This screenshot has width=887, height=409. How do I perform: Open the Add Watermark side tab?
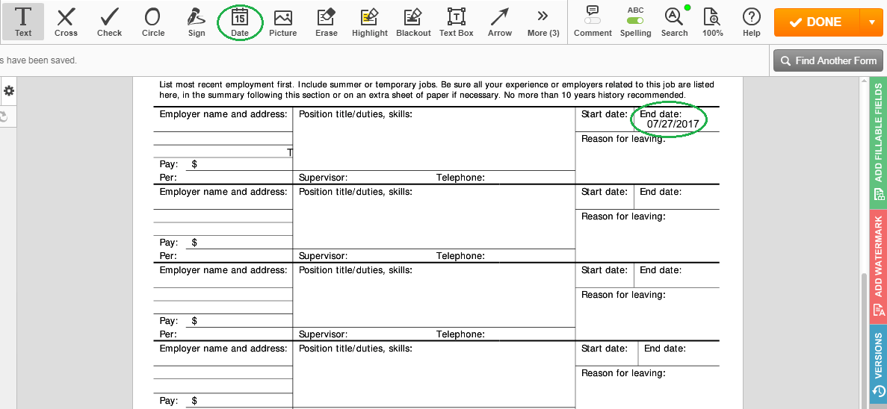point(879,266)
